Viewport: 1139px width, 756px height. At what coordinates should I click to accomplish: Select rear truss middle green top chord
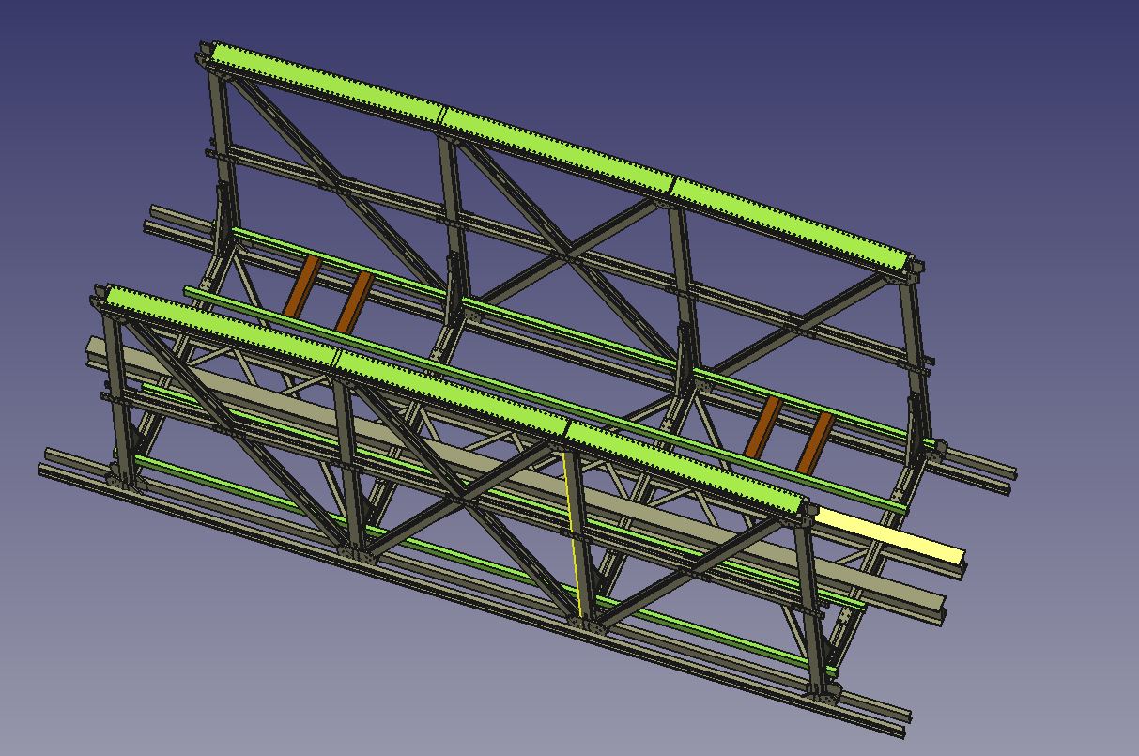click(554, 147)
